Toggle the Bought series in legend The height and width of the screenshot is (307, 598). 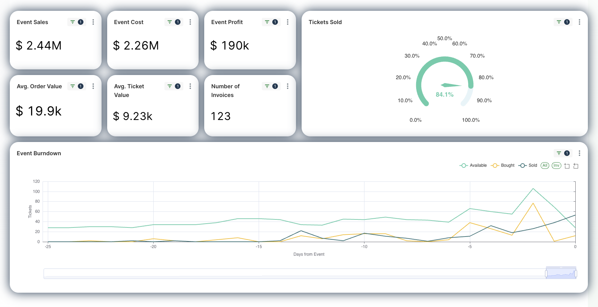pos(503,165)
